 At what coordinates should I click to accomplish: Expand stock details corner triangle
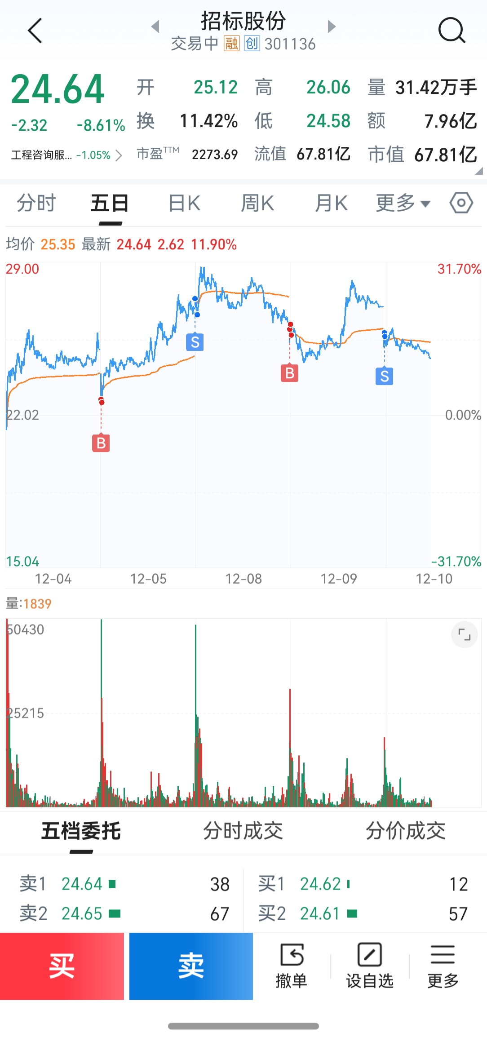tap(479, 171)
